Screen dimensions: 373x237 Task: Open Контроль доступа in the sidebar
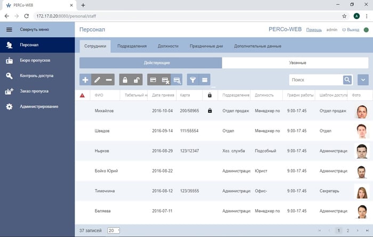(37, 76)
